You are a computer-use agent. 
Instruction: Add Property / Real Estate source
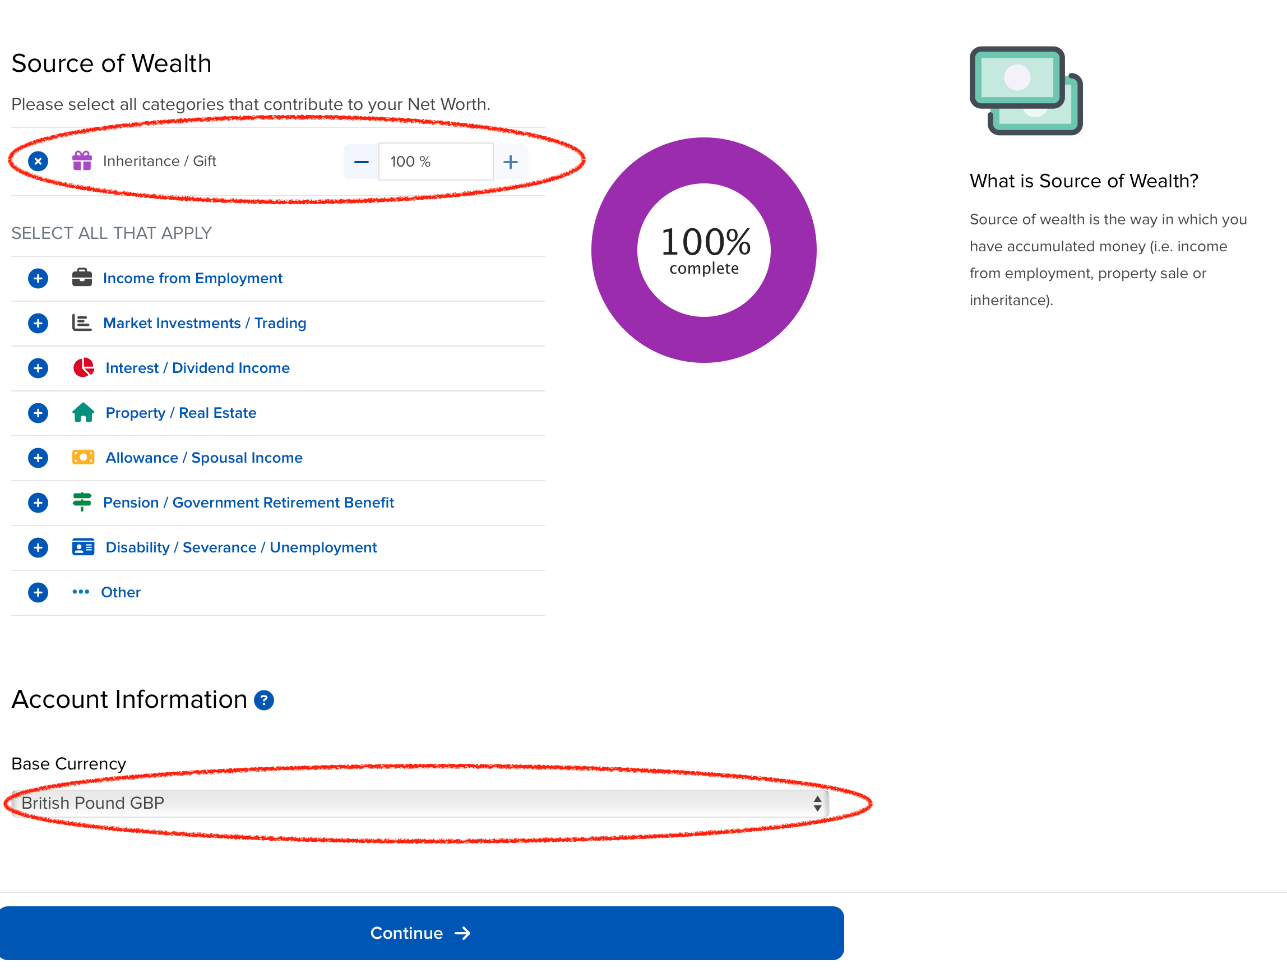38,413
